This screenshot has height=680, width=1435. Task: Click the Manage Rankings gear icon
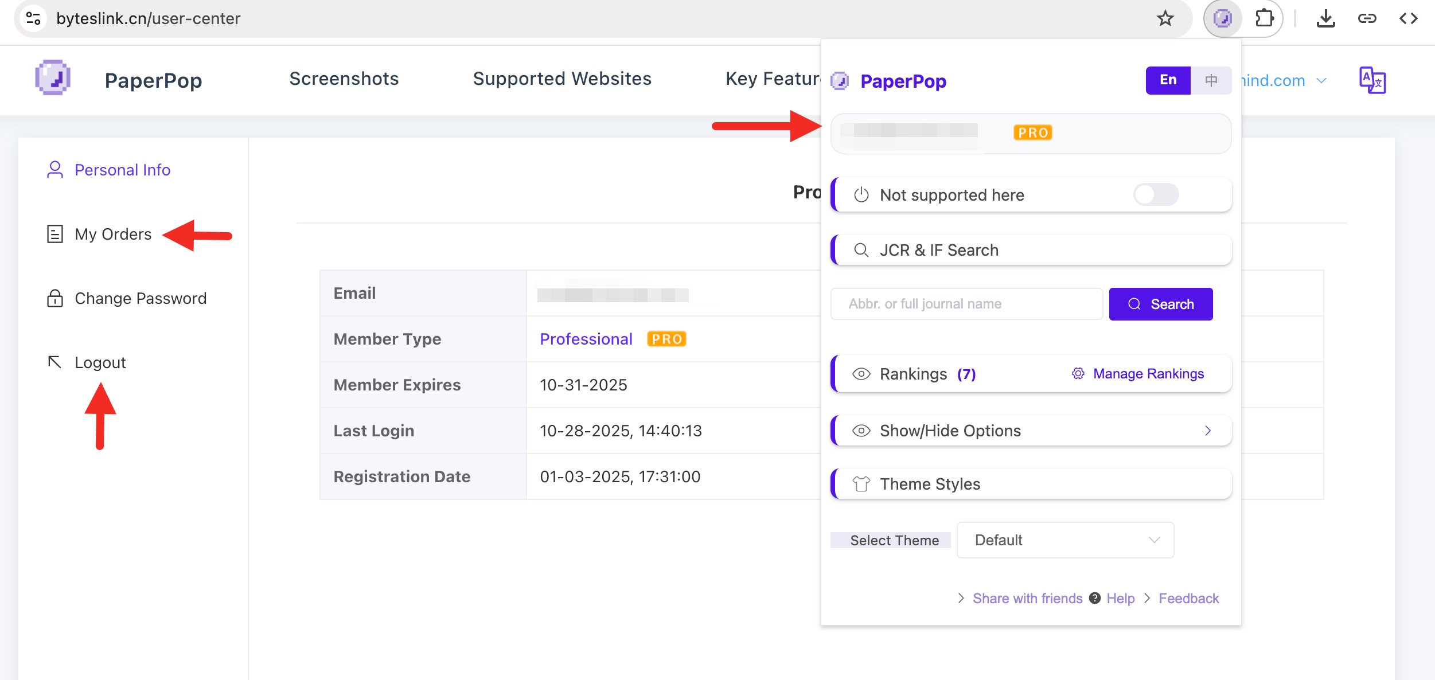click(x=1078, y=373)
